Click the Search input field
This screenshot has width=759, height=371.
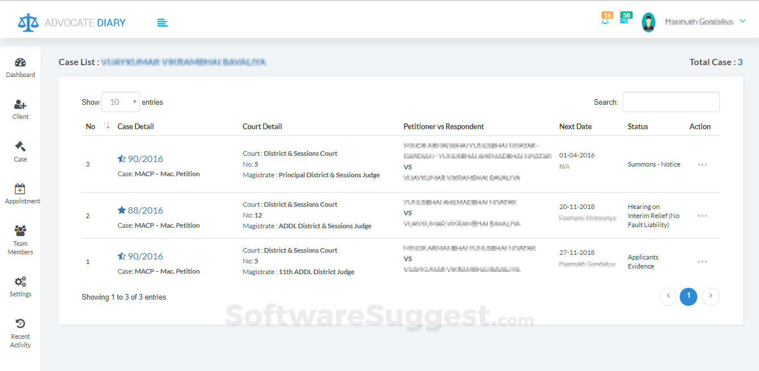tap(671, 102)
